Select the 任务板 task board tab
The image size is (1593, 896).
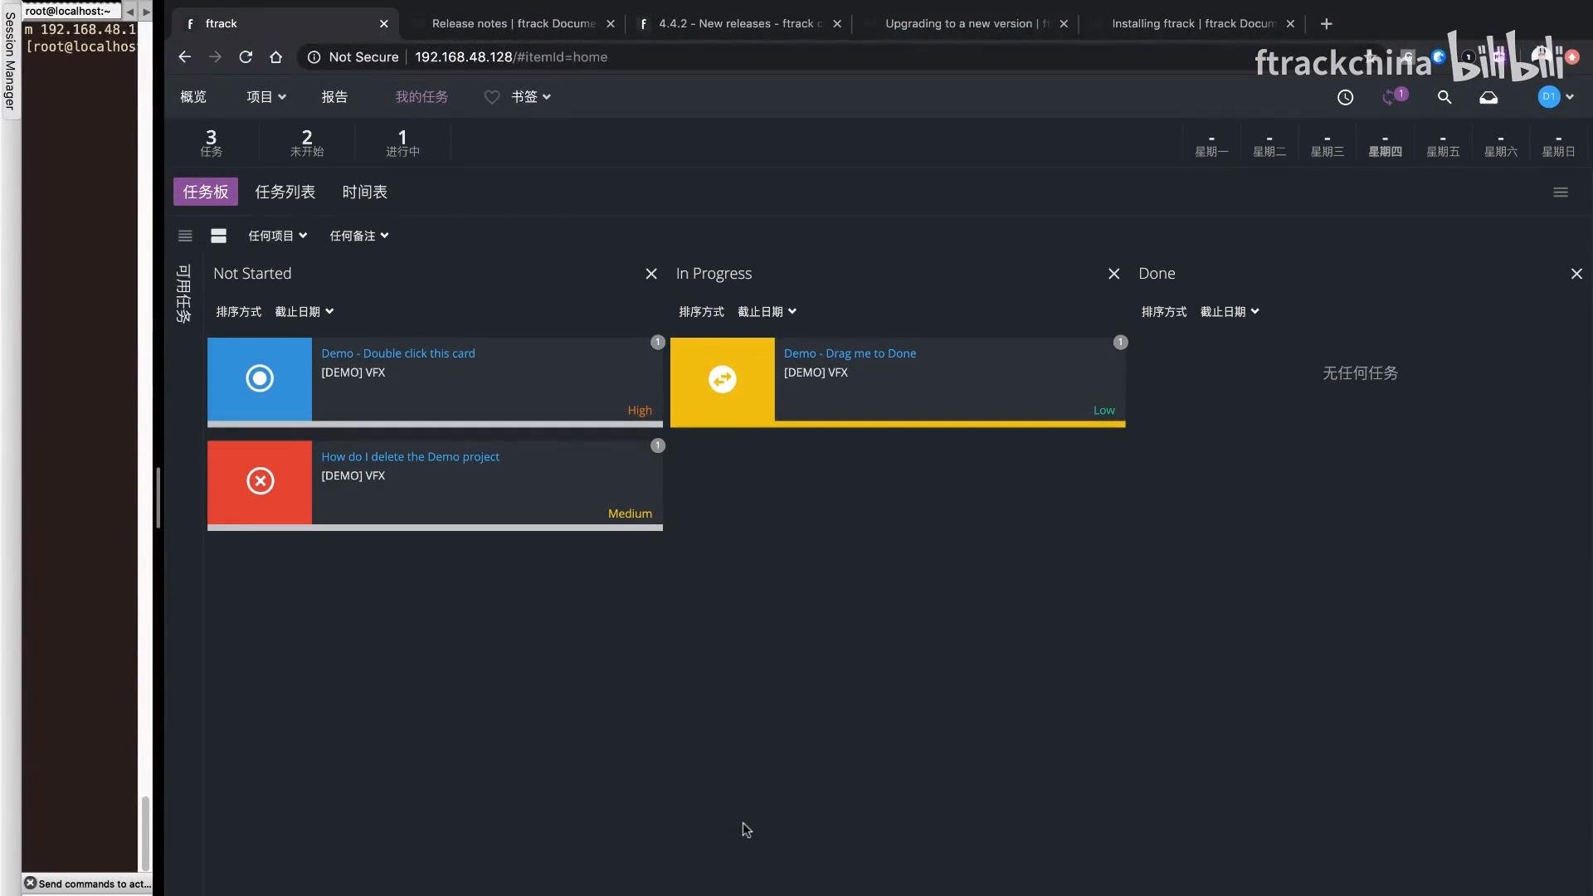point(206,192)
